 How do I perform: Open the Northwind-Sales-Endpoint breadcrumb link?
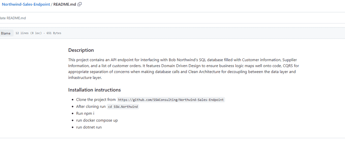click(26, 4)
